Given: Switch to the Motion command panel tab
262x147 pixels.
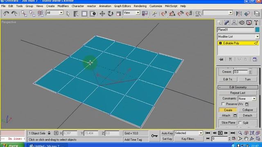Looking at the screenshot, I should coord(242,23).
